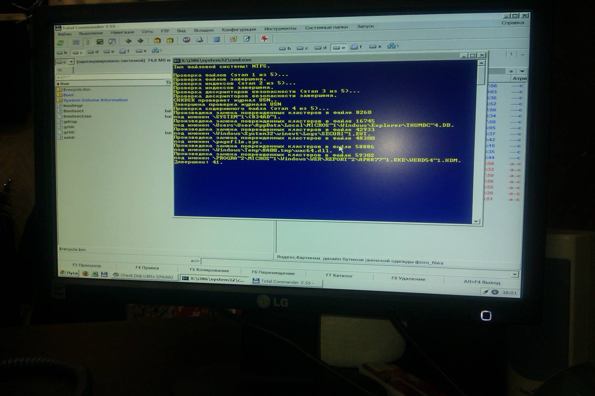595x396 pixels.
Task: Open the Вид menu
Action: tap(181, 31)
